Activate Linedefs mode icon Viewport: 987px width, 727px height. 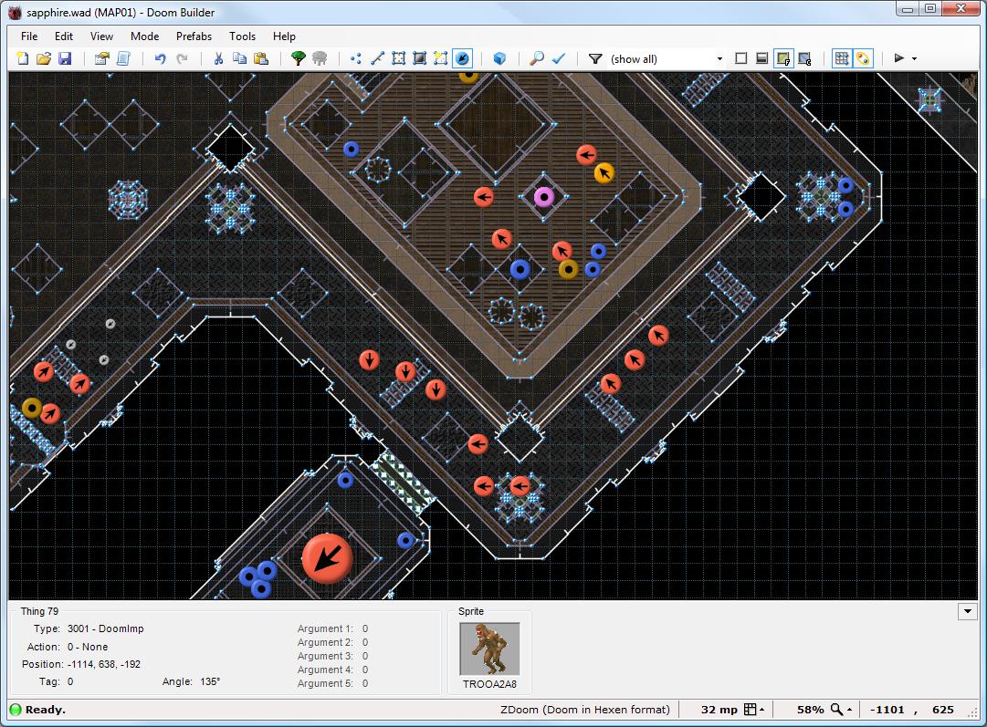(x=377, y=58)
